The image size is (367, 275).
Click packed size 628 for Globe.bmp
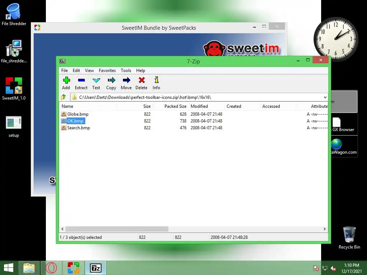pos(183,114)
